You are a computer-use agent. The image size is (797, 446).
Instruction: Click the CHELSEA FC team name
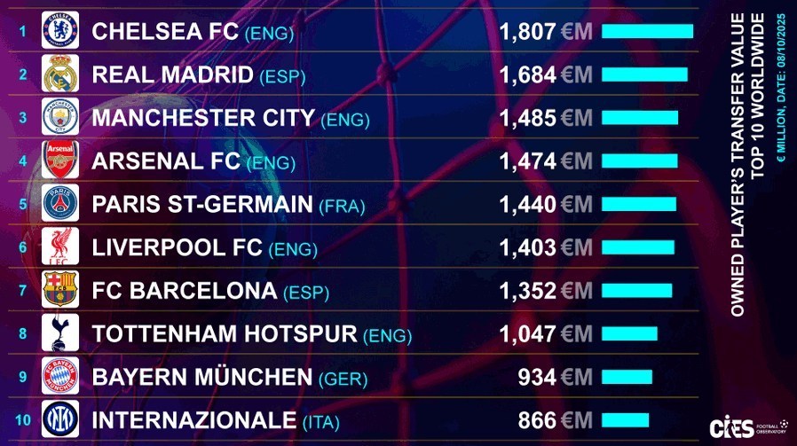point(165,32)
